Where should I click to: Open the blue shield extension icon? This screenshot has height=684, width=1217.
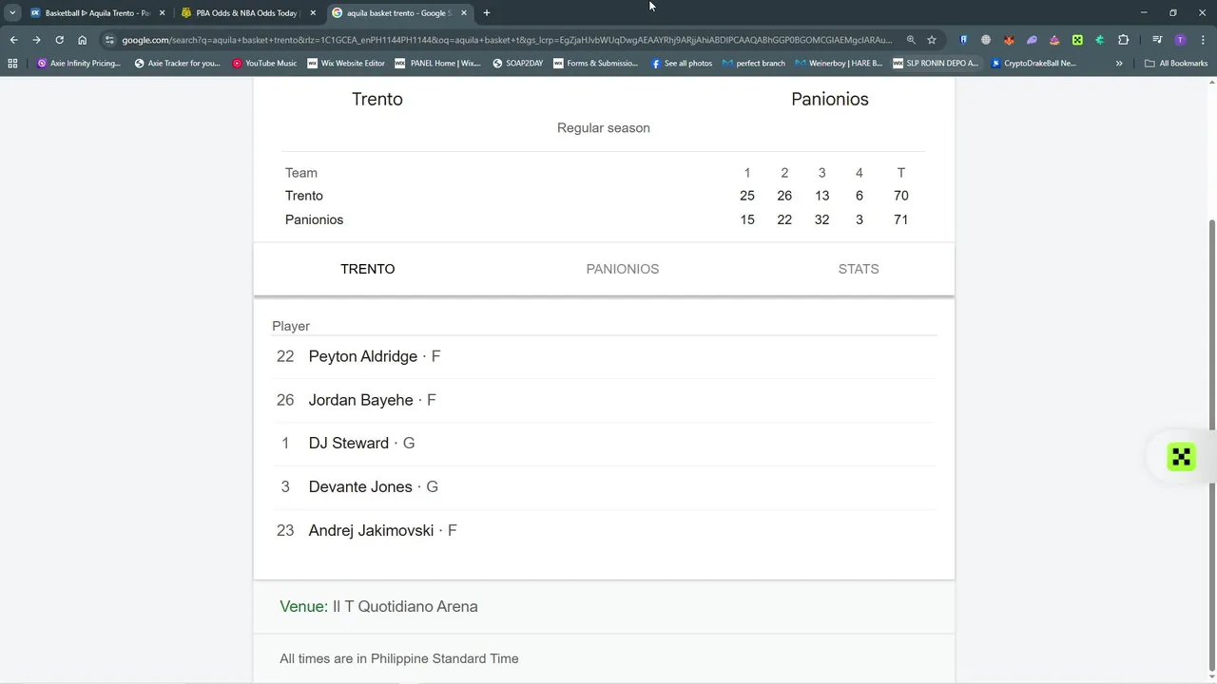tap(963, 40)
